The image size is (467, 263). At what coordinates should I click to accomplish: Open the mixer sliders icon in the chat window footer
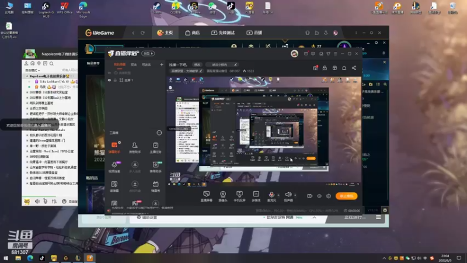[54, 201]
